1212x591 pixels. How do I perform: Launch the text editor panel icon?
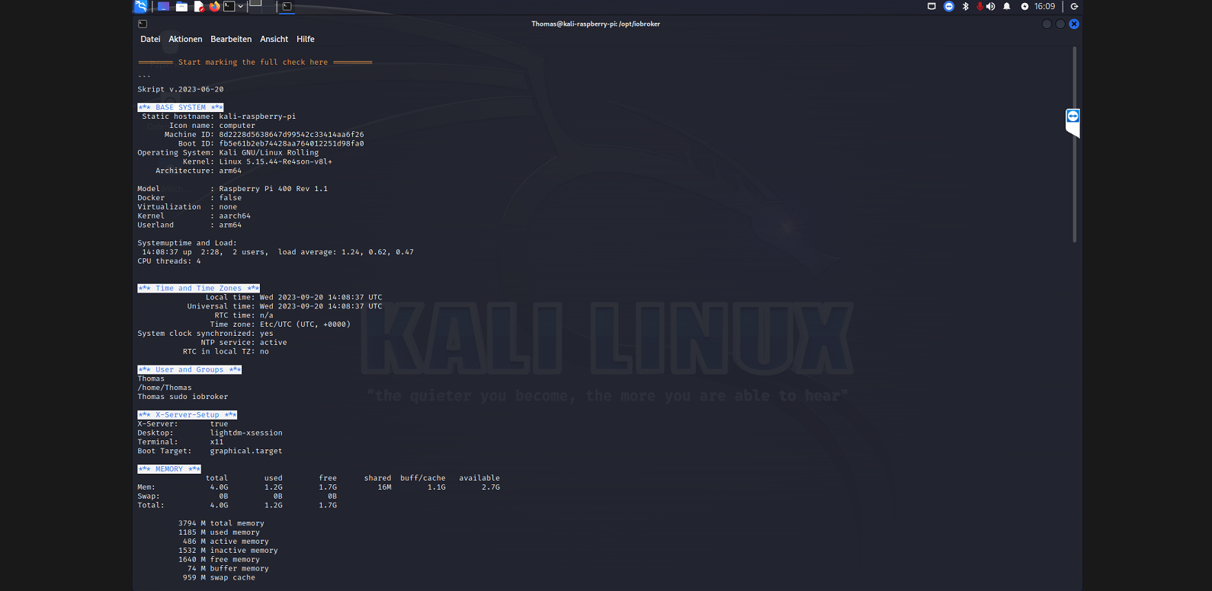click(199, 6)
